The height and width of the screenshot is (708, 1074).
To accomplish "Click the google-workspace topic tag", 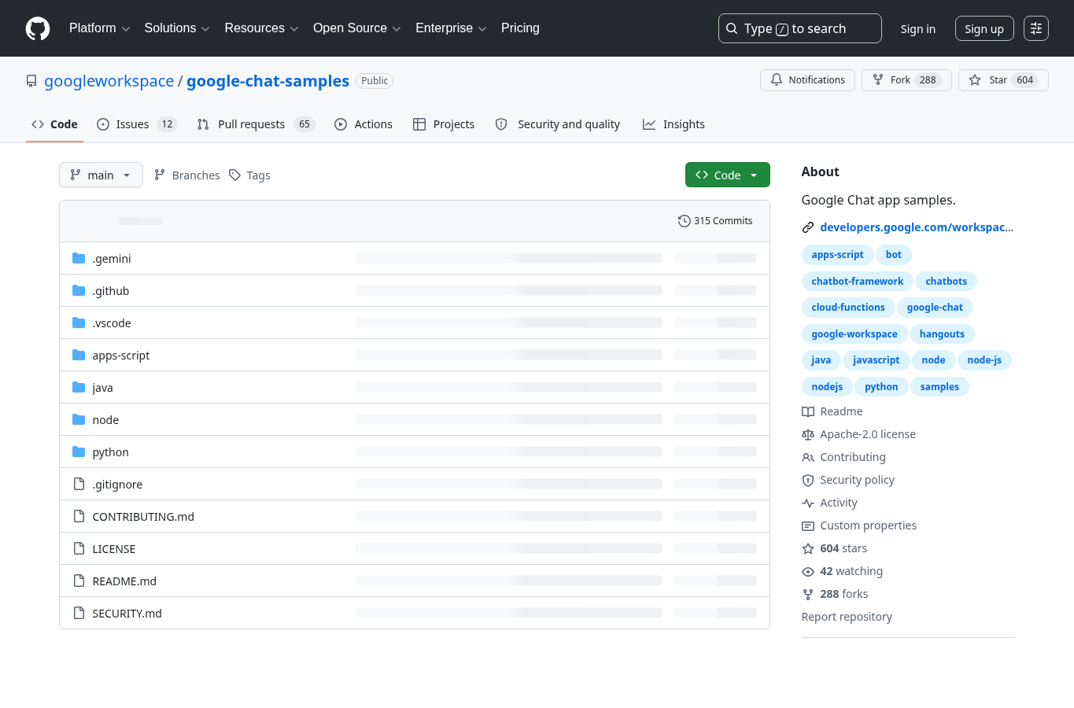I will (x=854, y=334).
